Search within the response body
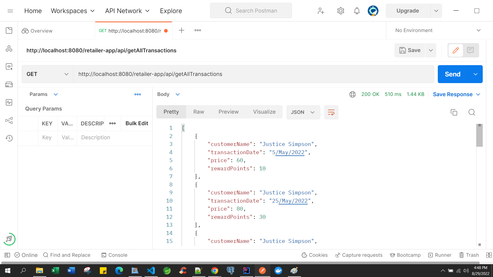Image resolution: width=493 pixels, height=277 pixels. (x=472, y=112)
